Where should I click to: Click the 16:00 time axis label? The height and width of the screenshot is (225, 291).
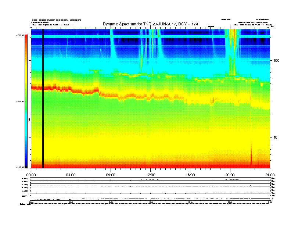pyautogui.click(x=190, y=175)
